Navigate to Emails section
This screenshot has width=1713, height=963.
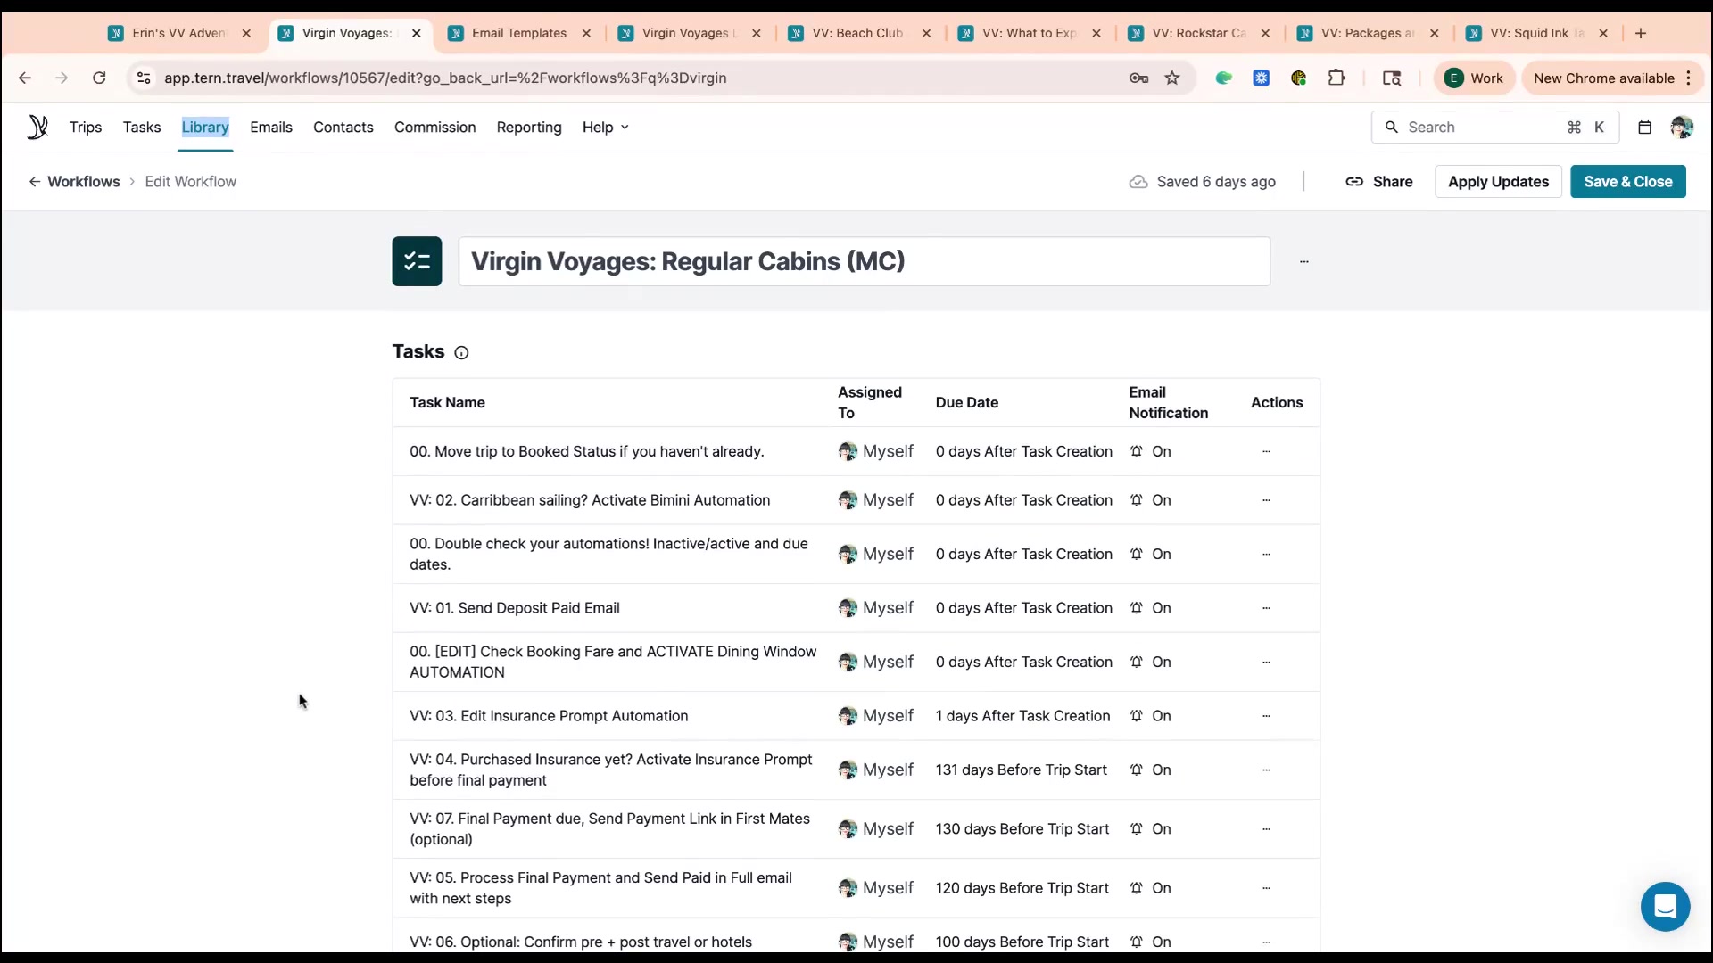(271, 128)
